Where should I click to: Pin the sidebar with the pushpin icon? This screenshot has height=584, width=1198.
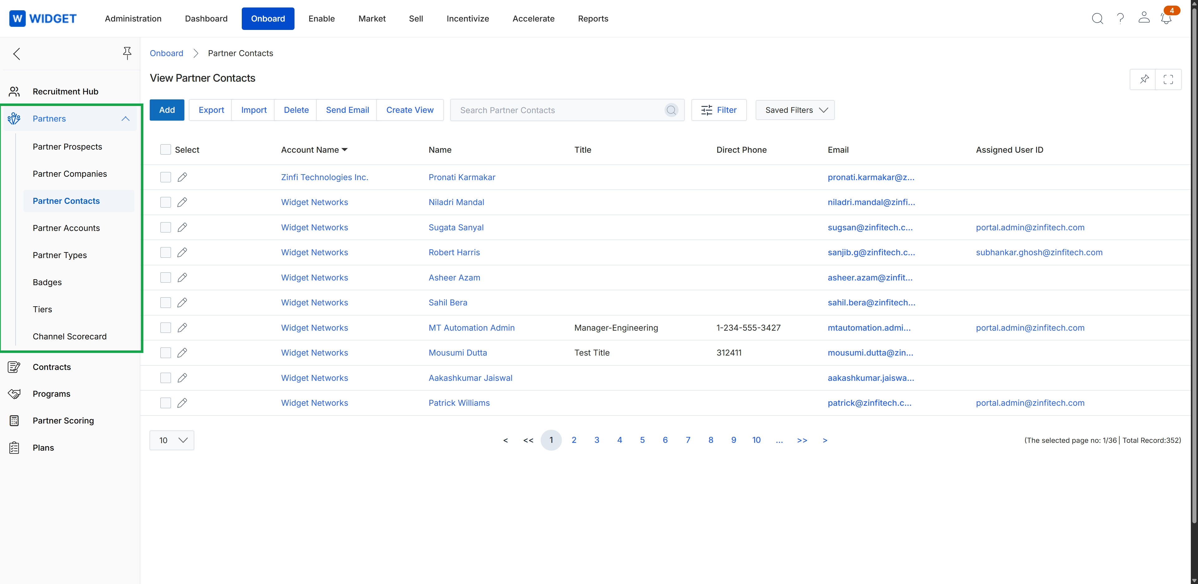pyautogui.click(x=127, y=53)
